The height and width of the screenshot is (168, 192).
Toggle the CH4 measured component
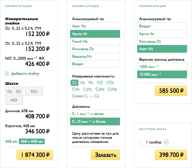tap(76, 89)
